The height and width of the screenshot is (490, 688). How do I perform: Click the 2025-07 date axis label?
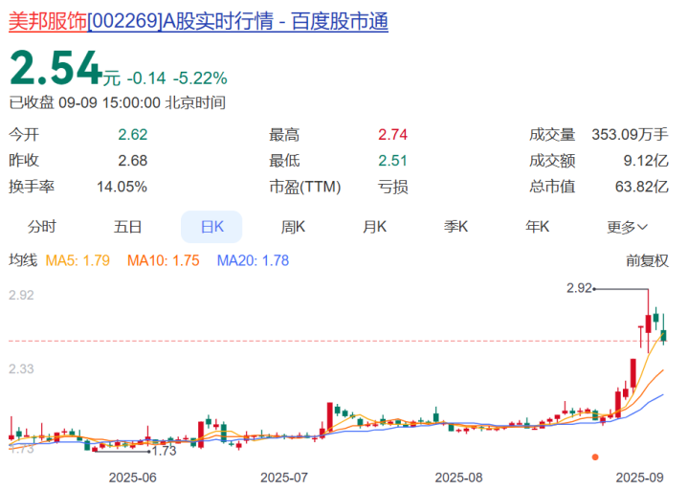click(284, 478)
